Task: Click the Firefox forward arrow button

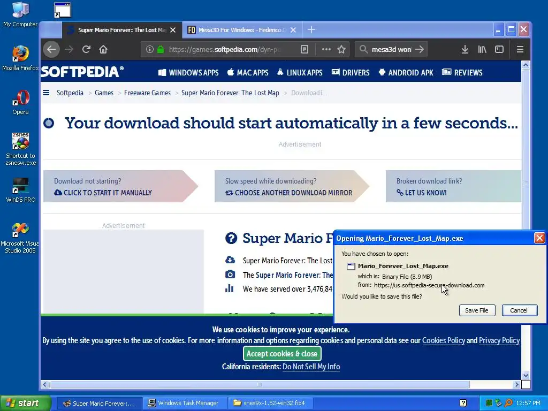Action: pyautogui.click(x=69, y=49)
